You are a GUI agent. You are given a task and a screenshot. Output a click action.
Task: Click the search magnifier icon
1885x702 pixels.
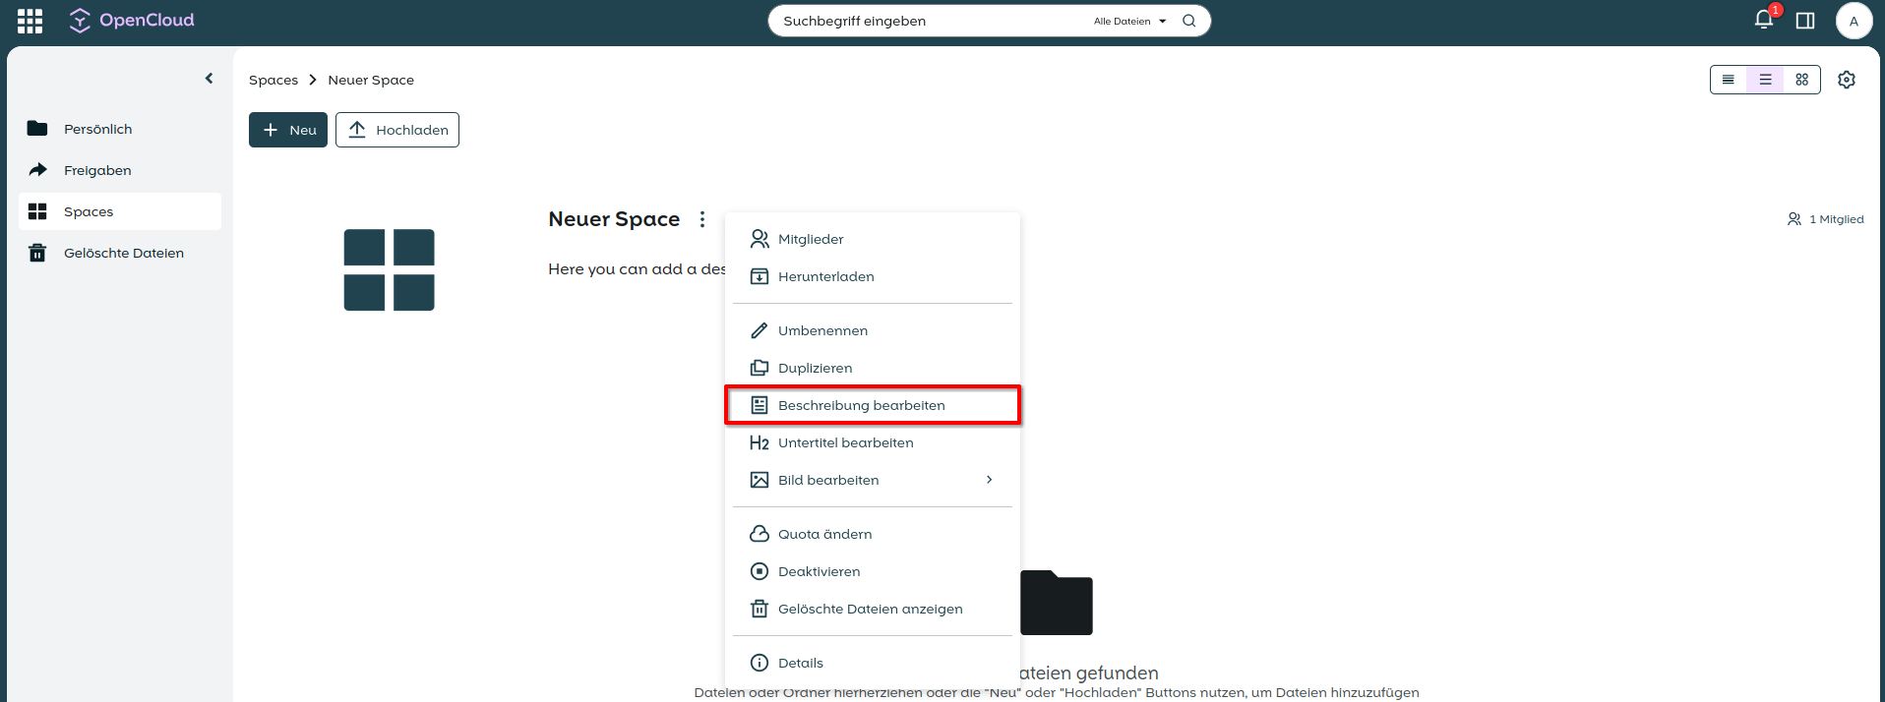click(x=1189, y=21)
